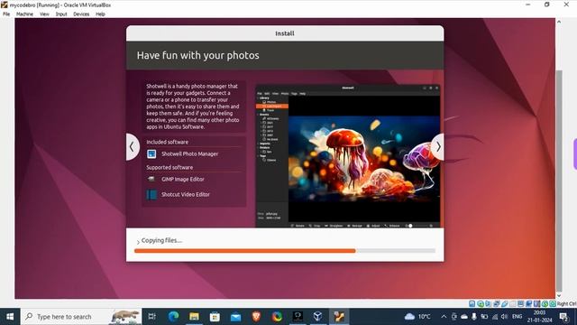Click the 'Included software' heading
Image resolution: width=577 pixels, height=325 pixels.
pyautogui.click(x=168, y=142)
